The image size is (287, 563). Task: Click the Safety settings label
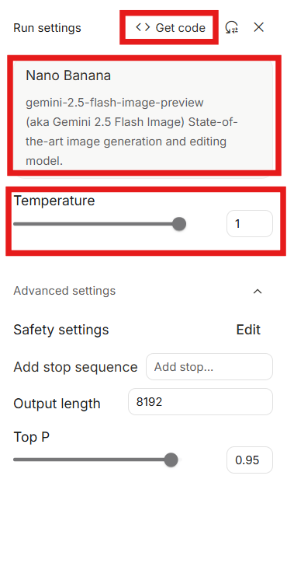tap(61, 330)
